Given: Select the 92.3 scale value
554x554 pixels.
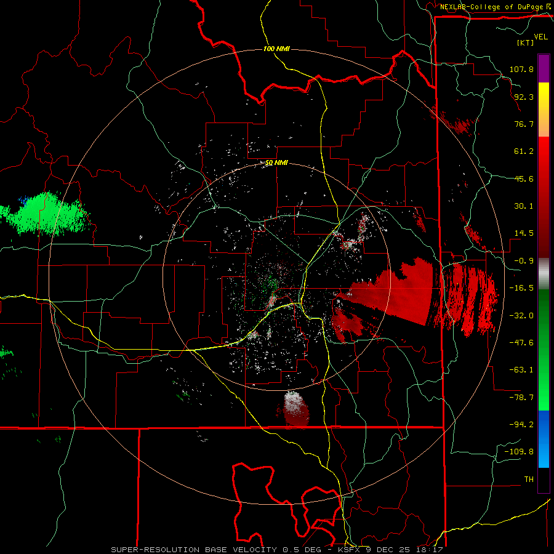Looking at the screenshot, I should pyautogui.click(x=524, y=97).
